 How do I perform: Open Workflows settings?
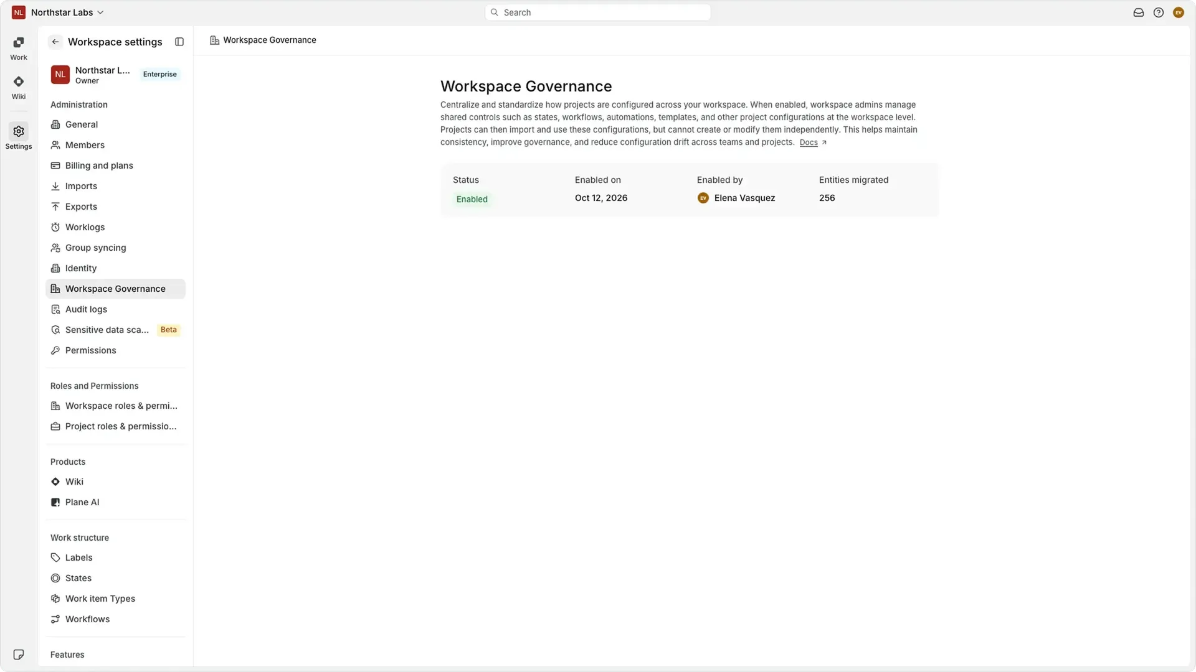click(x=115, y=619)
